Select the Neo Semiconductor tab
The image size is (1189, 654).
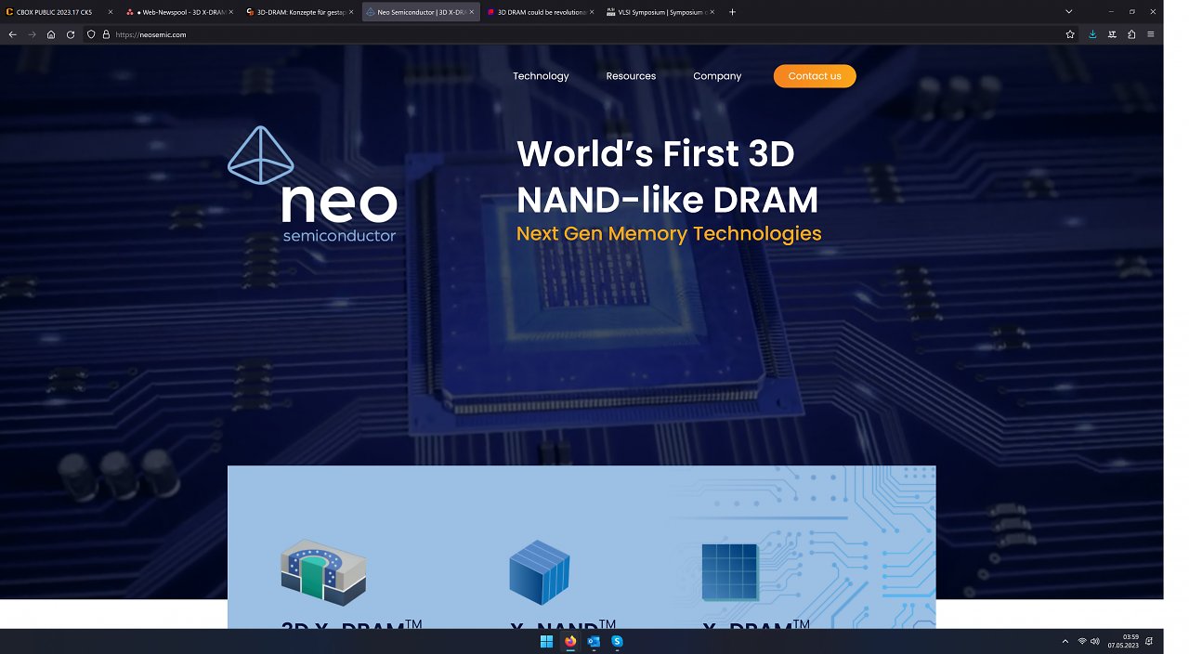420,12
